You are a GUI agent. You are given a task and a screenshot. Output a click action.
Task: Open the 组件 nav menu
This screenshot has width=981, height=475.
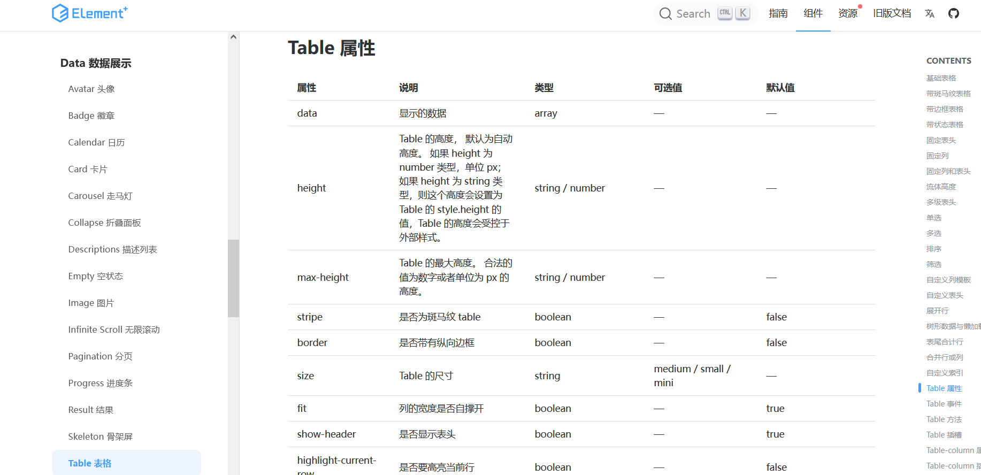point(813,13)
